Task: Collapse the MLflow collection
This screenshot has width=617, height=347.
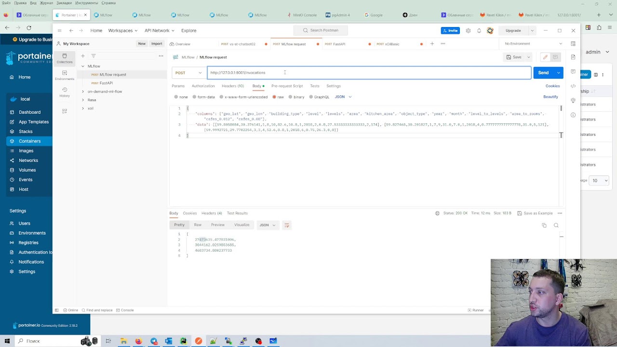Action: pyautogui.click(x=83, y=66)
